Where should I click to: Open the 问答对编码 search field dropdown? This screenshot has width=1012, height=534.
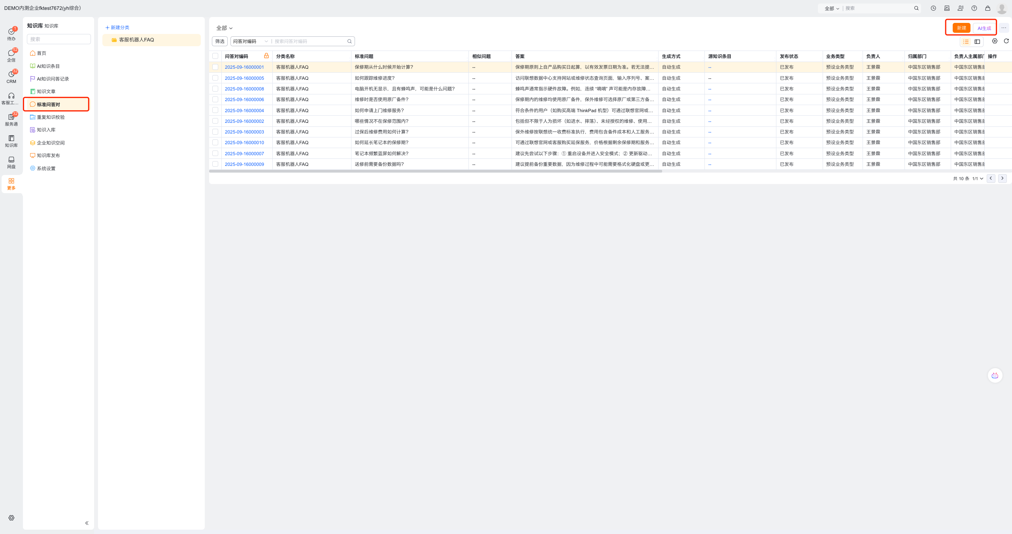pos(250,41)
